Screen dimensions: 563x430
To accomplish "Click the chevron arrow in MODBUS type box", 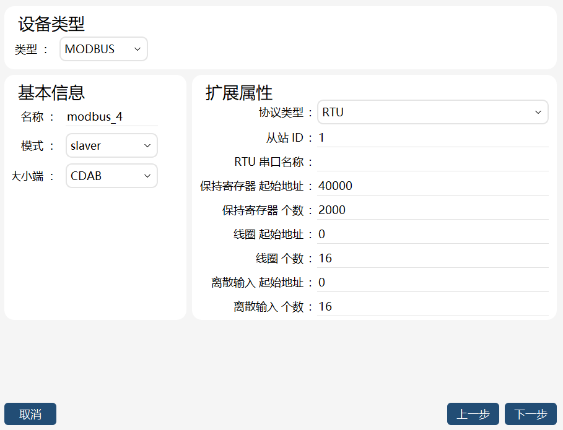I will [137, 49].
